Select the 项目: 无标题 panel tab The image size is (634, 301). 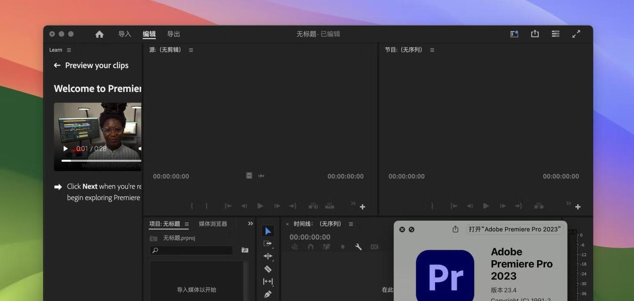click(x=164, y=224)
